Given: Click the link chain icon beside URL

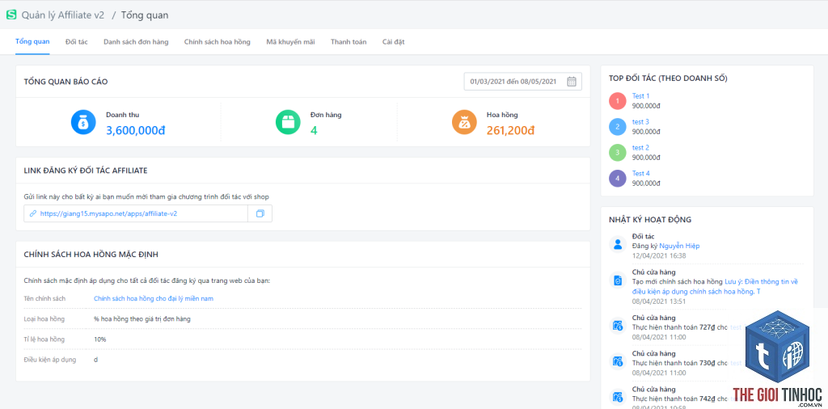Looking at the screenshot, I should pos(32,213).
